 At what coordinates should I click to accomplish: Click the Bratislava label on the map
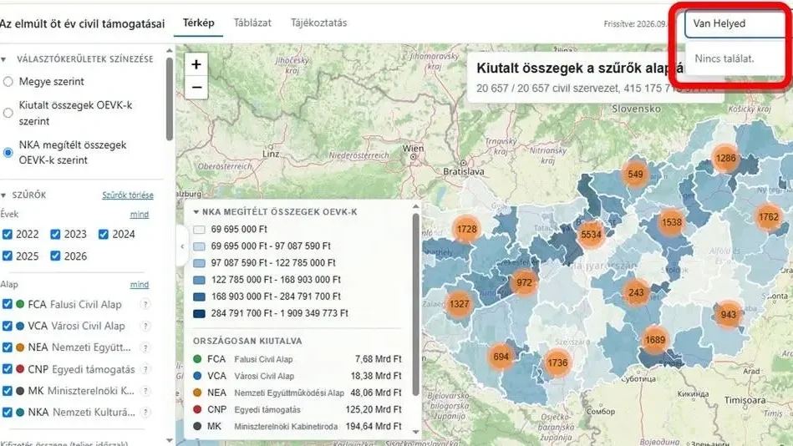463,172
